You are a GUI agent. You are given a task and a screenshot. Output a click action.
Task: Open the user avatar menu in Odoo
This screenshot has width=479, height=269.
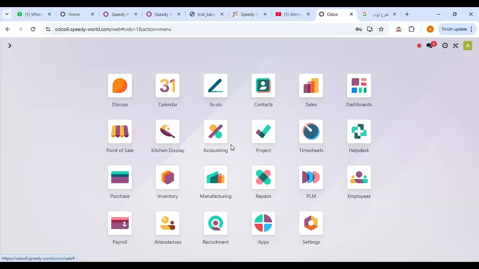tap(468, 46)
